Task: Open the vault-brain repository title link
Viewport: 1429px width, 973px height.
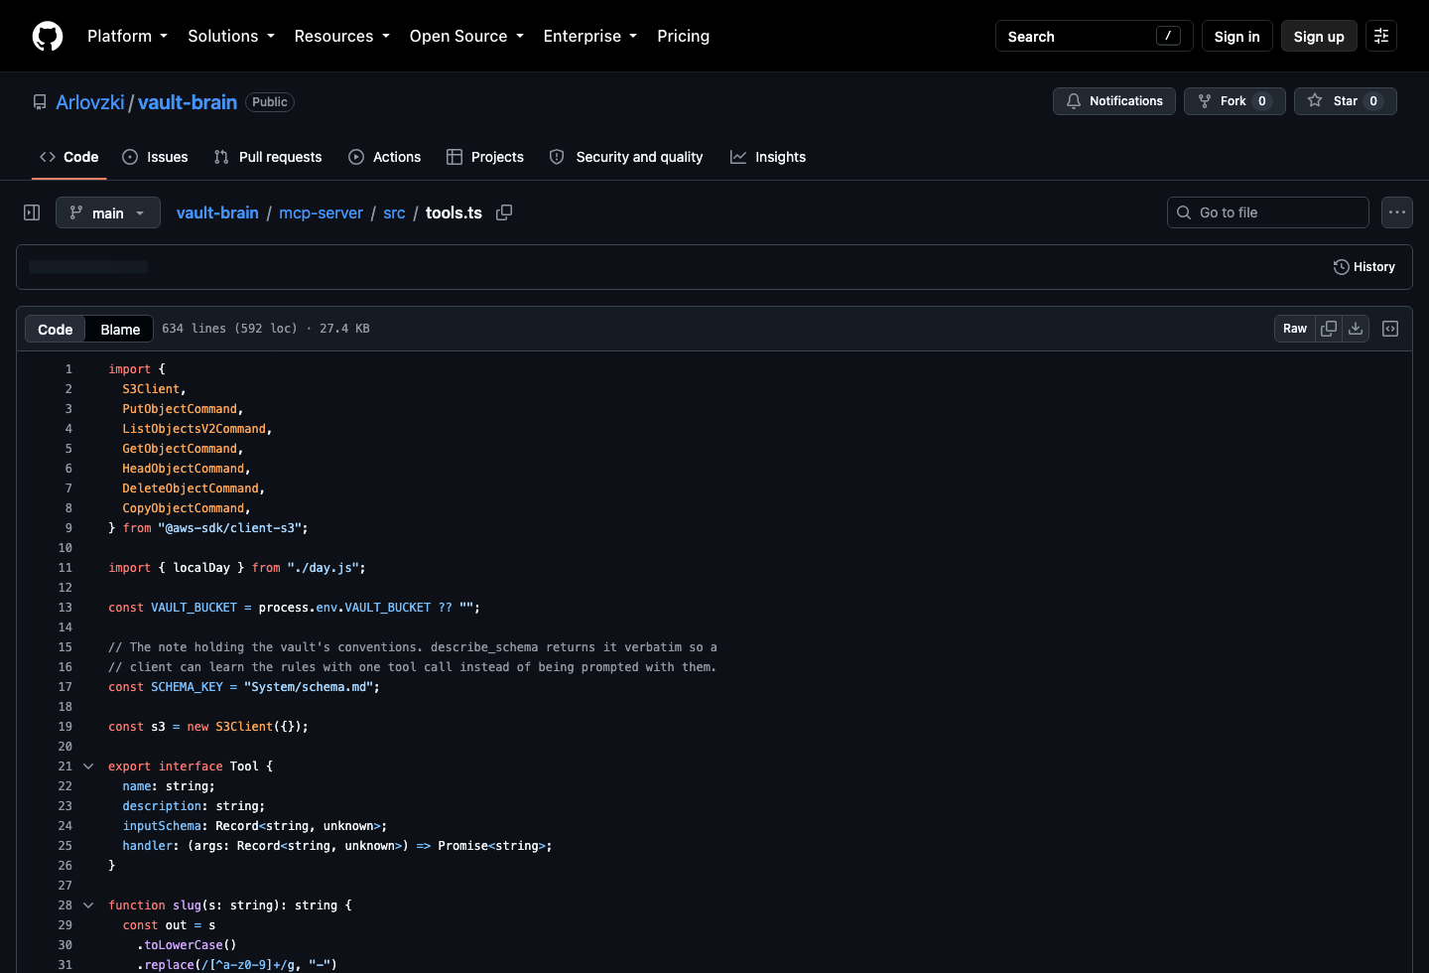Action: [188, 102]
